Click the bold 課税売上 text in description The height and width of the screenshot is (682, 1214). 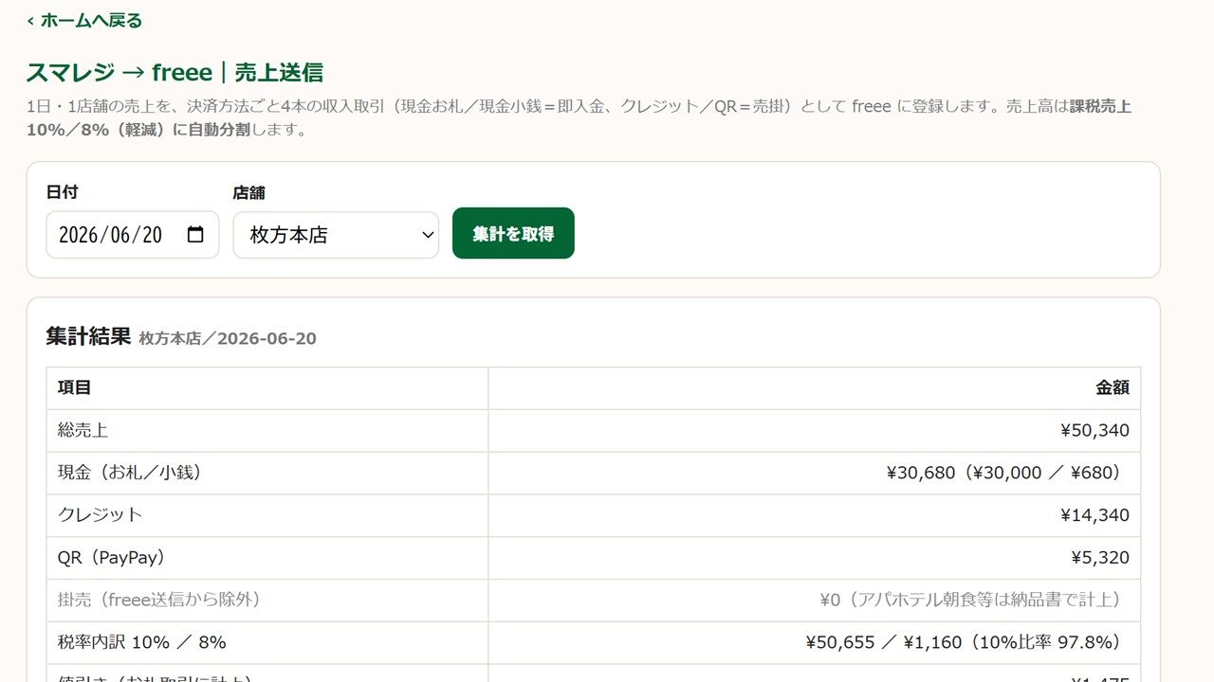point(1100,106)
